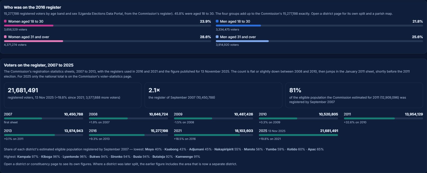Screen dimensions: 427x173
Task: Click the Moyo district name
Action: (x=149, y=149)
